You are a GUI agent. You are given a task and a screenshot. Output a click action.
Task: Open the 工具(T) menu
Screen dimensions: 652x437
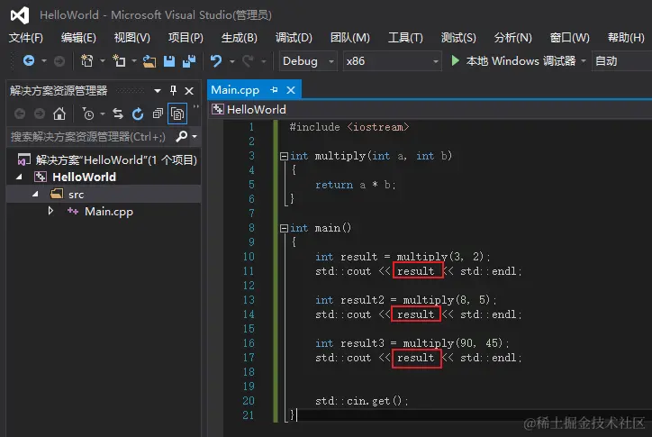[405, 38]
